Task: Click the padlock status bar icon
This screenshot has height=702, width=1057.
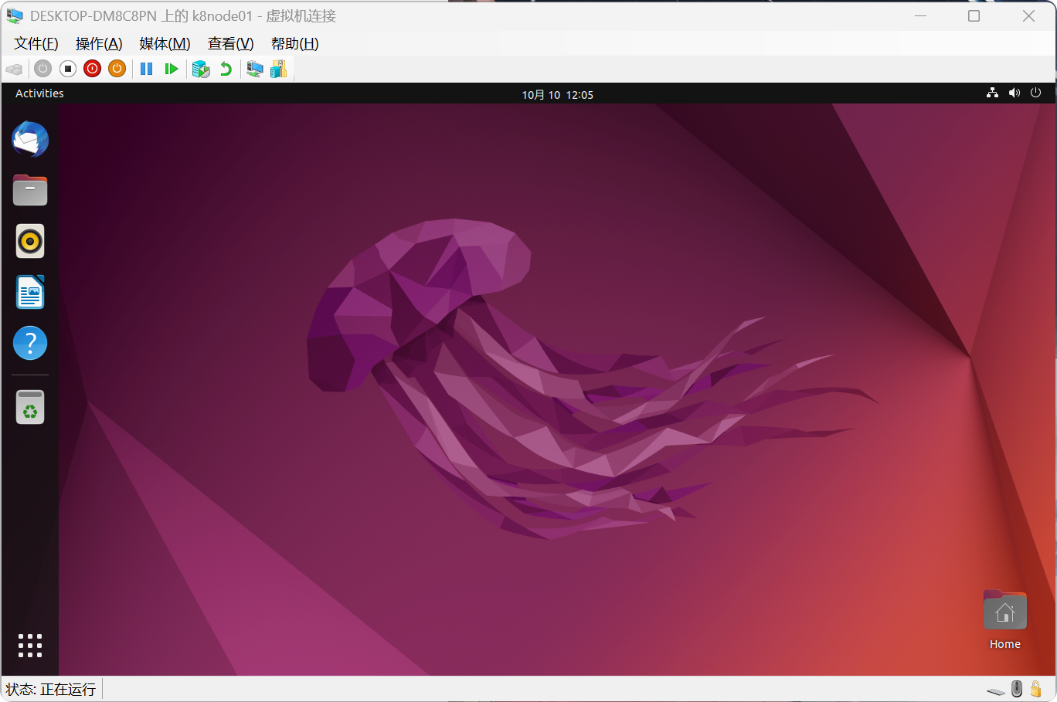Action: click(x=1036, y=689)
